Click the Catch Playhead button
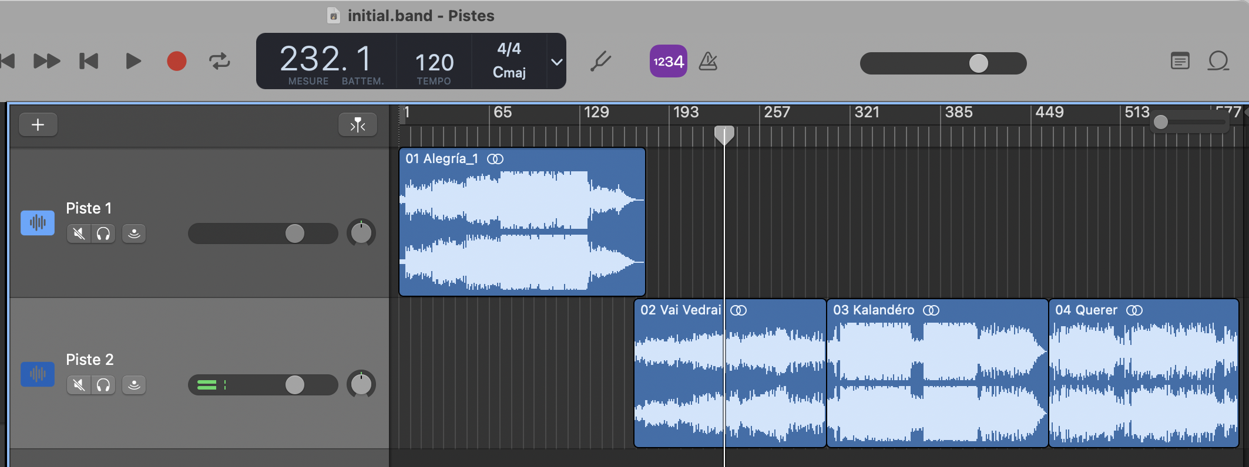The width and height of the screenshot is (1249, 467). (x=357, y=124)
